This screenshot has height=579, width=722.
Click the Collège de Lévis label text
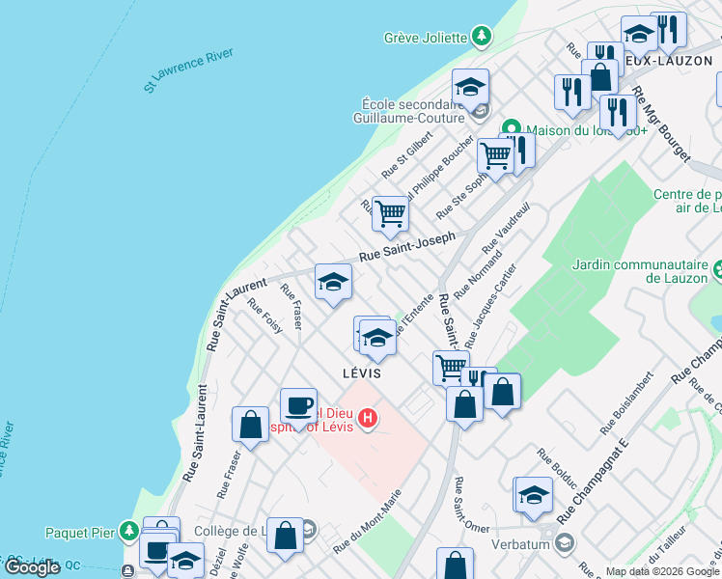click(231, 531)
